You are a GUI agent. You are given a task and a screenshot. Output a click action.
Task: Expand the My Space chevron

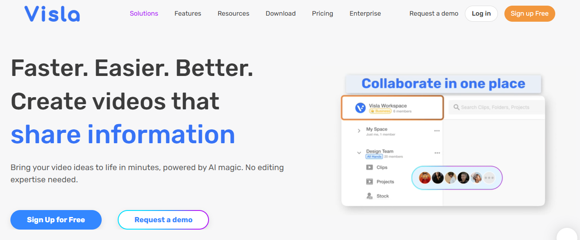click(x=359, y=131)
